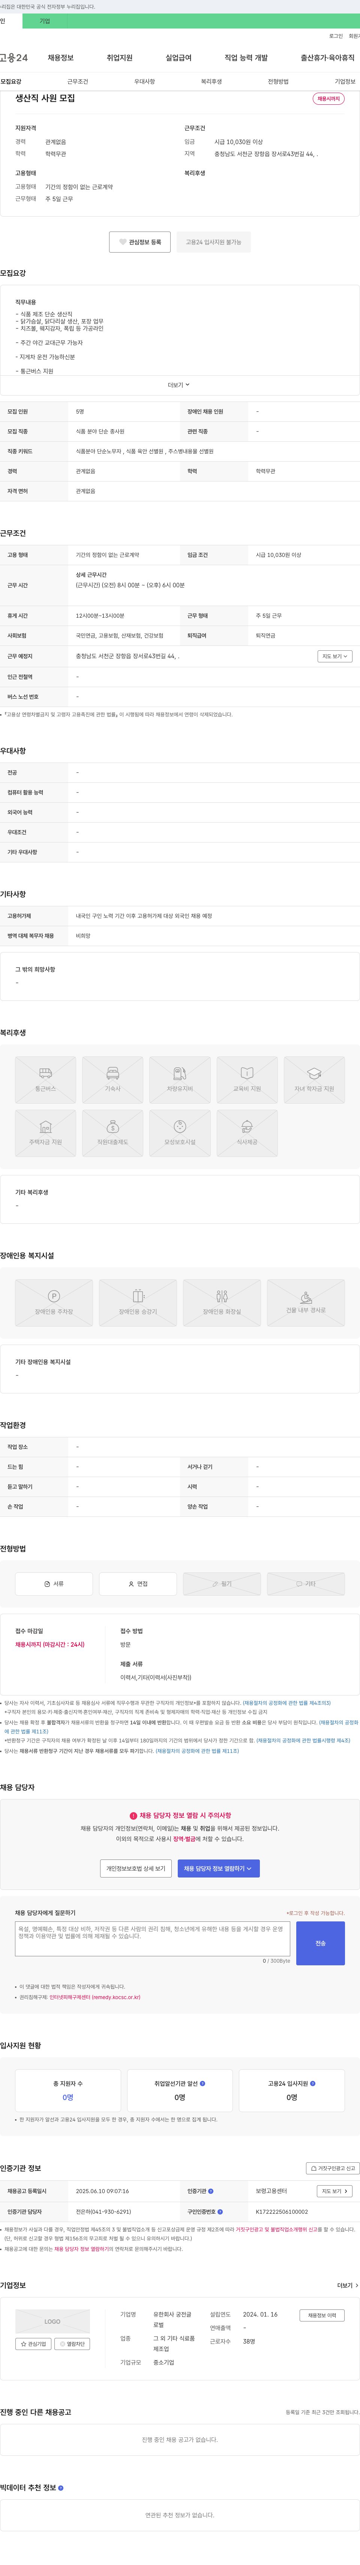Click the 요양보호시설 icon
The width and height of the screenshot is (360, 2565).
(180, 1133)
